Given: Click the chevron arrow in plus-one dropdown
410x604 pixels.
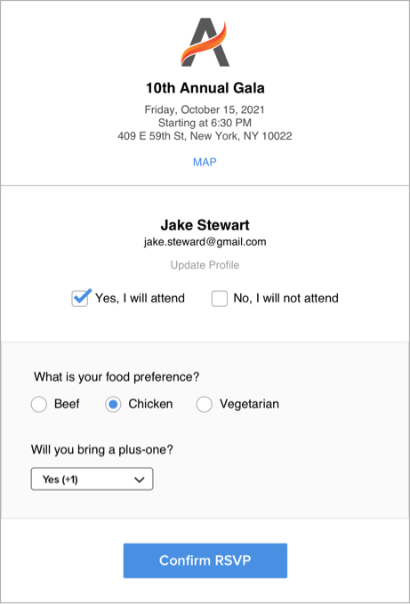Looking at the screenshot, I should click(140, 479).
